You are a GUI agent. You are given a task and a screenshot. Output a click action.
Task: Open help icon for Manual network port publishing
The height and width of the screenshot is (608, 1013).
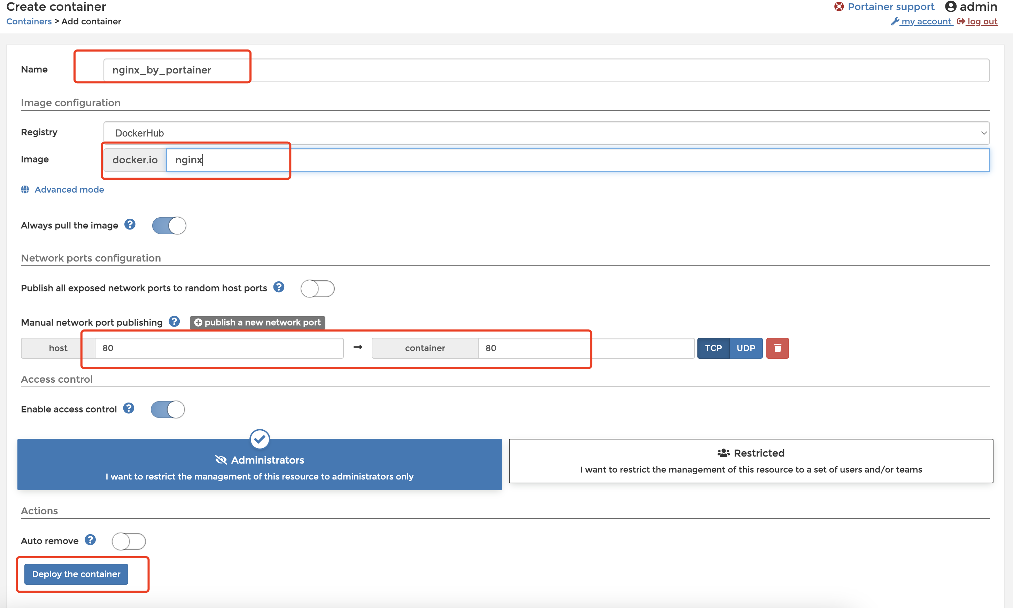[174, 322]
